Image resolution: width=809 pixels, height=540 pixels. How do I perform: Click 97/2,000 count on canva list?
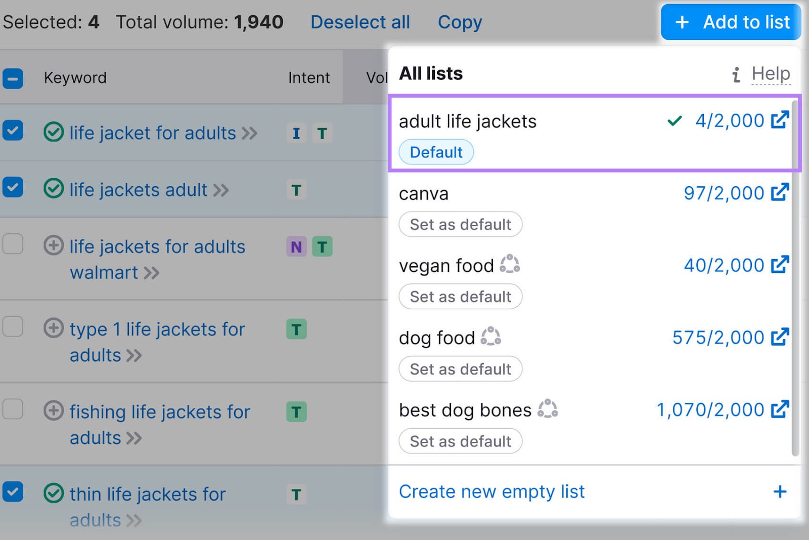pyautogui.click(x=724, y=193)
